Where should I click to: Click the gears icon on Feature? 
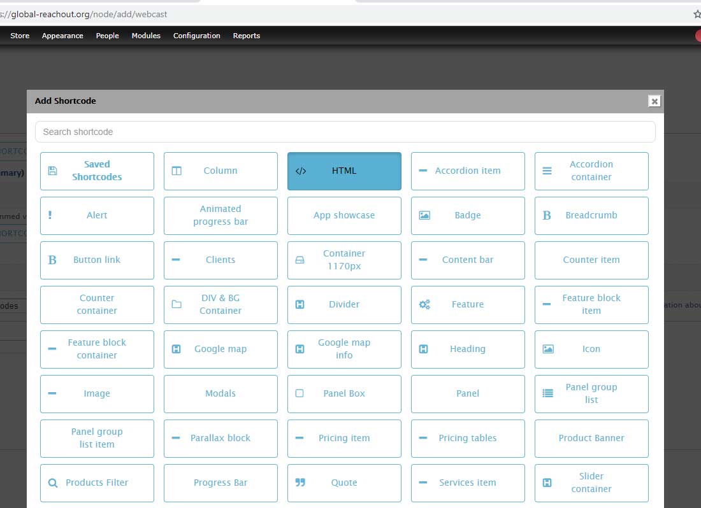(x=424, y=304)
